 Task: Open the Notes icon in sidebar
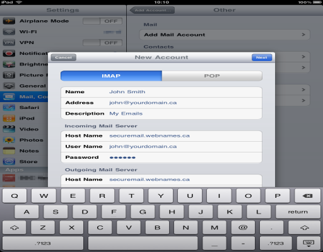9,151
